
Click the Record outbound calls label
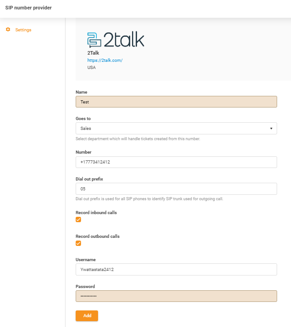point(98,236)
